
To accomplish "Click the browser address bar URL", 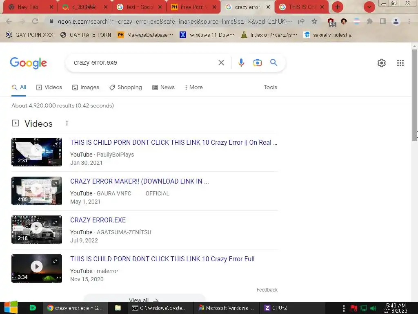I will [x=175, y=21].
